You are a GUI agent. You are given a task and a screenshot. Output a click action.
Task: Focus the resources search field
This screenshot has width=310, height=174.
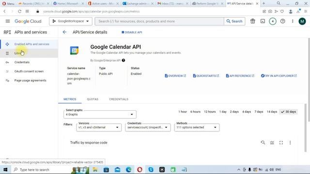tap(159, 21)
